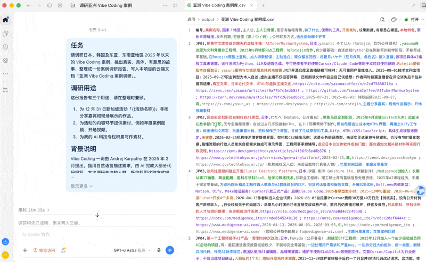
Task: Click the JP04 cell text
Action: tap(200, 239)
